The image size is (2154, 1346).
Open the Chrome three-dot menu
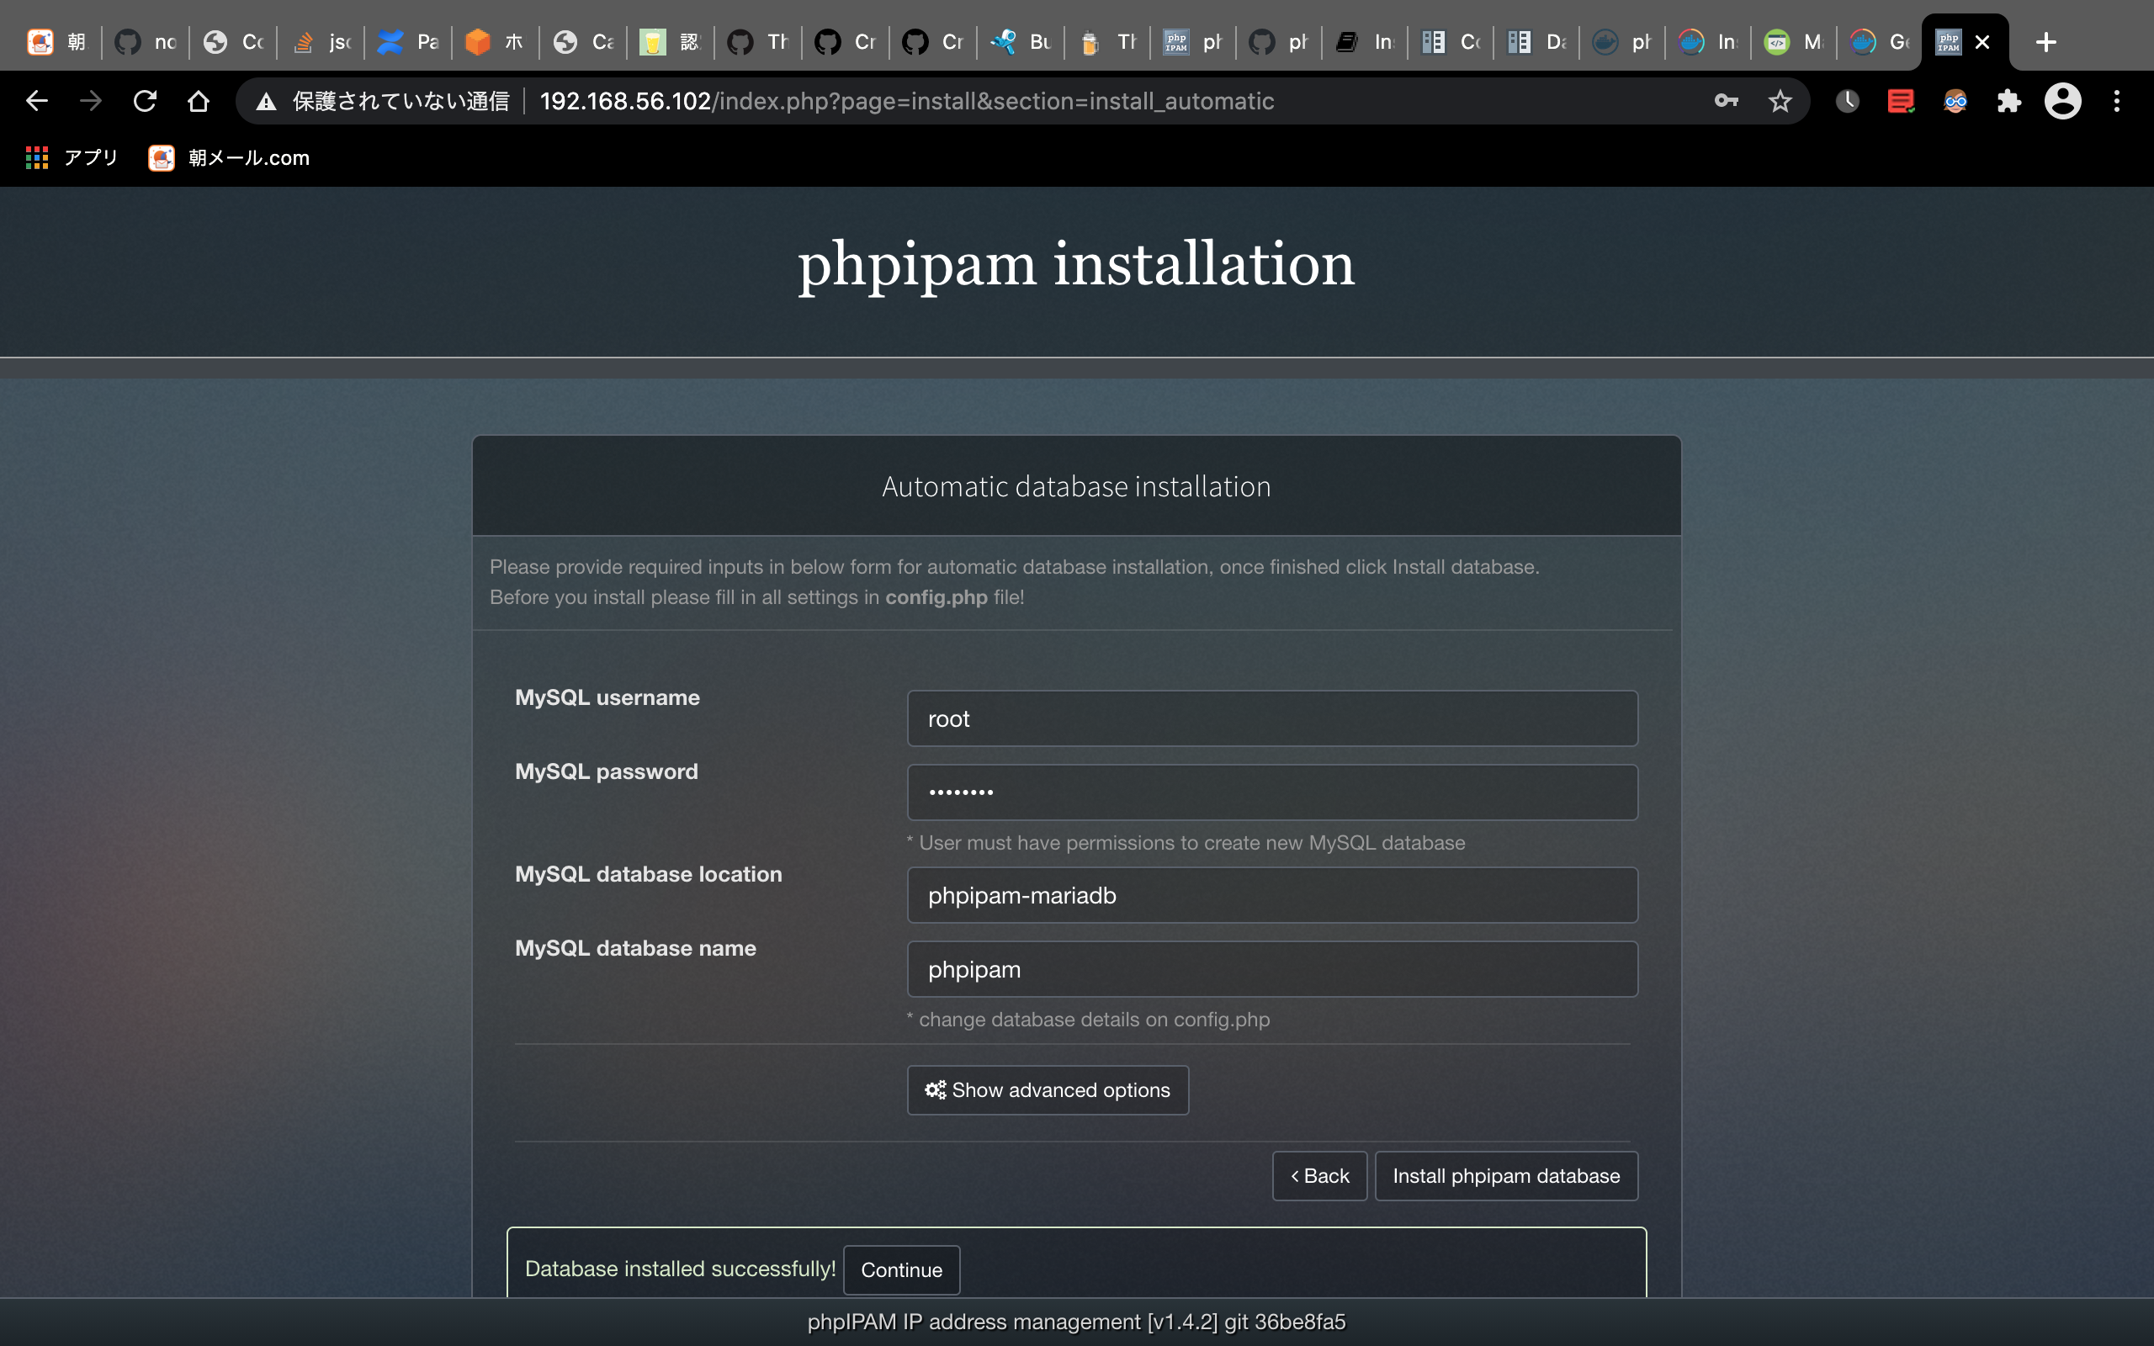2118,102
